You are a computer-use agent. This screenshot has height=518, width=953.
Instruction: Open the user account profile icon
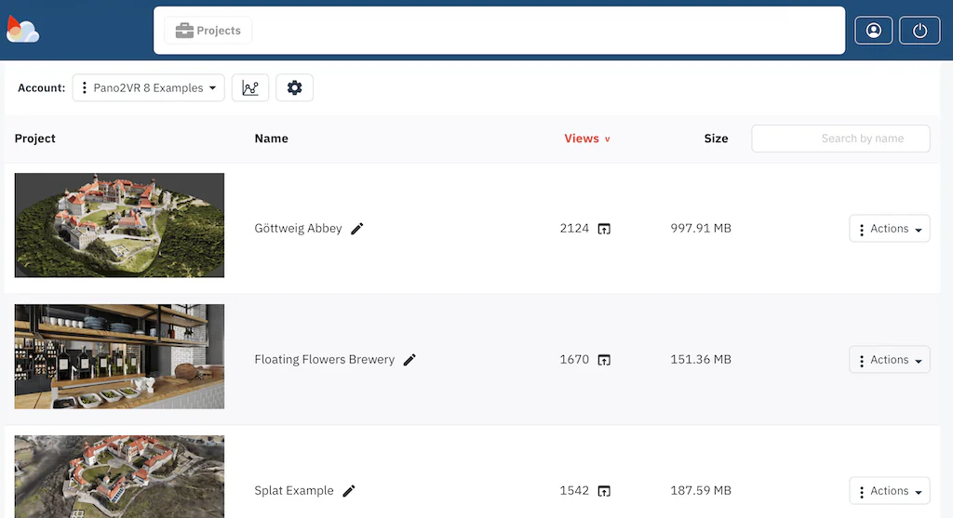tap(873, 31)
